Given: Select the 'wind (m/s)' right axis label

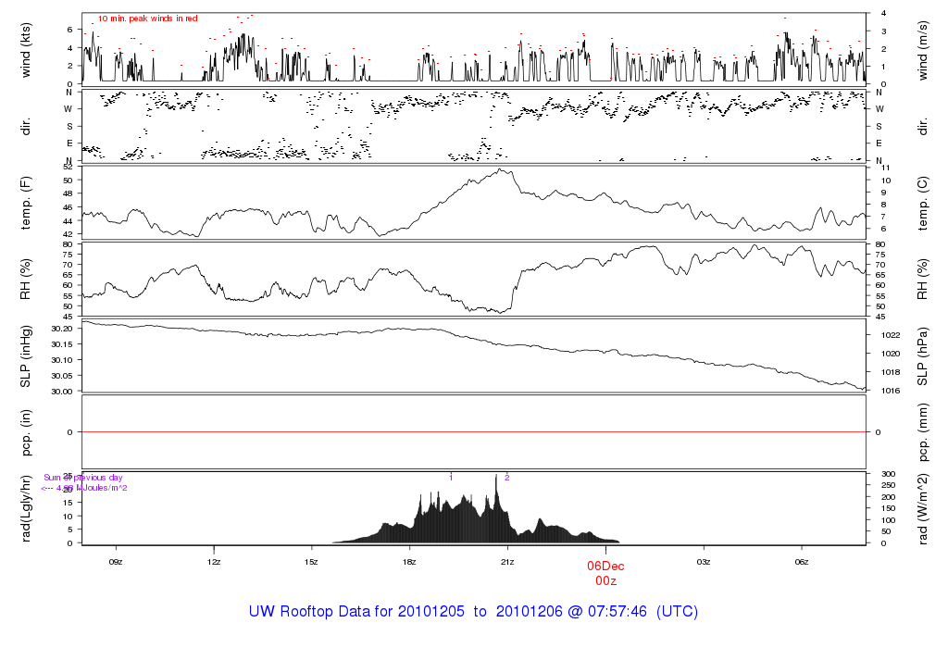Looking at the screenshot, I should pos(922,50).
